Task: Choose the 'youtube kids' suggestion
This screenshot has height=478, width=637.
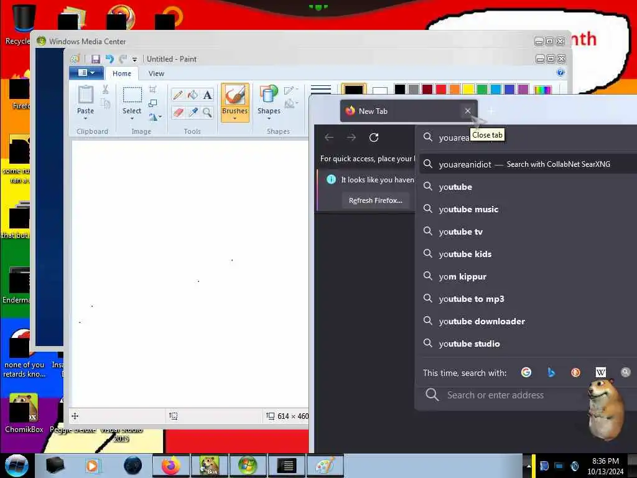Action: [528, 254]
